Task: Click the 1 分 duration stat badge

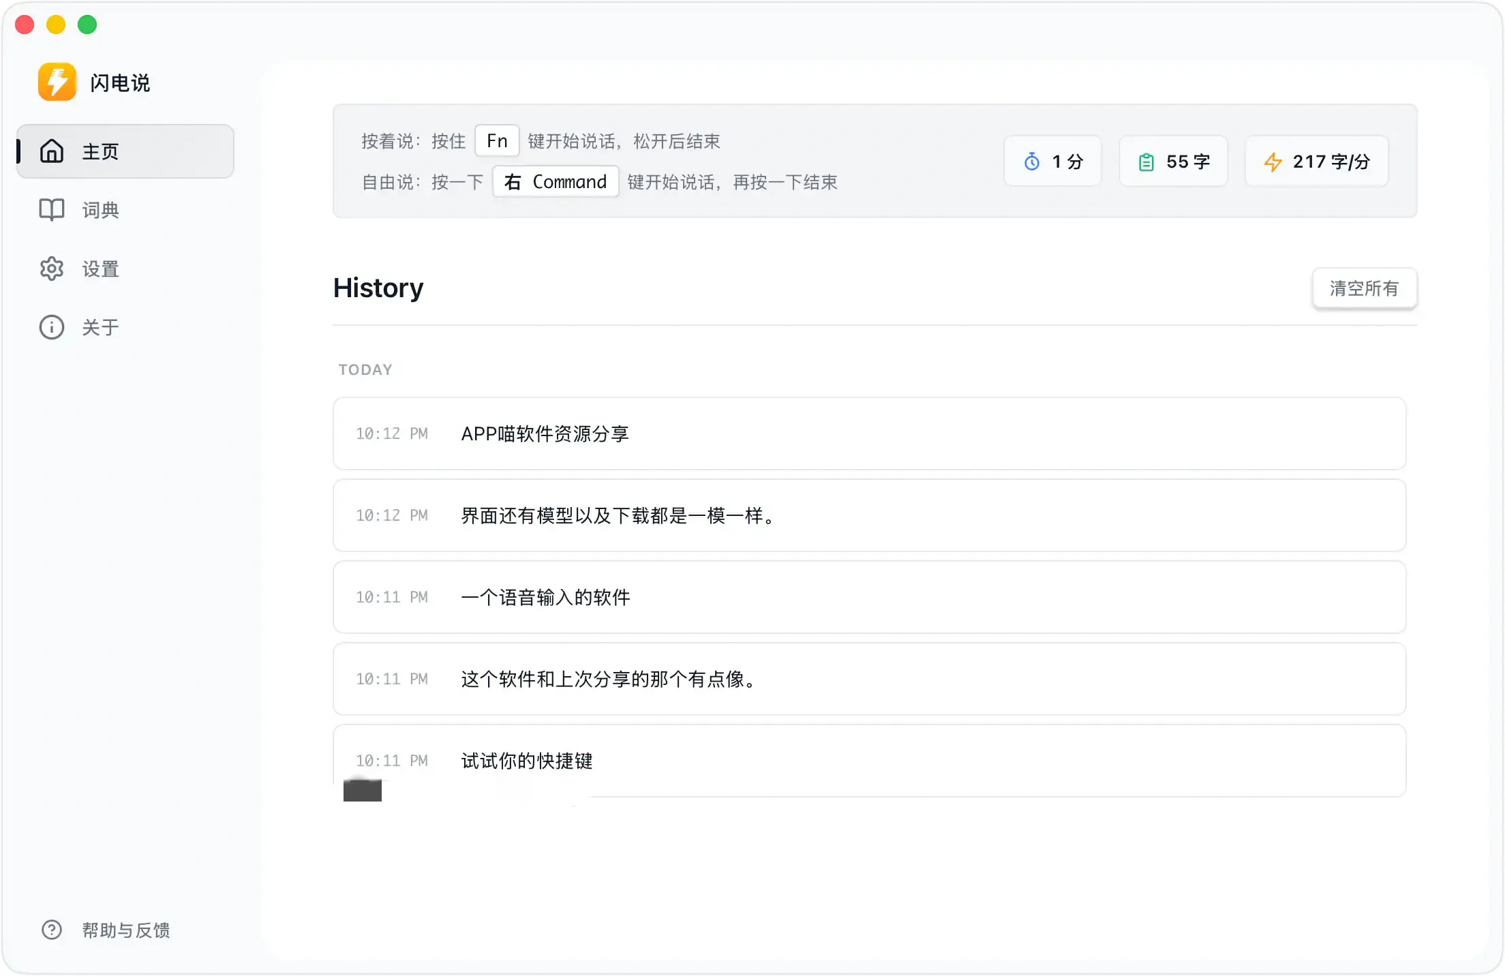Action: tap(1052, 161)
